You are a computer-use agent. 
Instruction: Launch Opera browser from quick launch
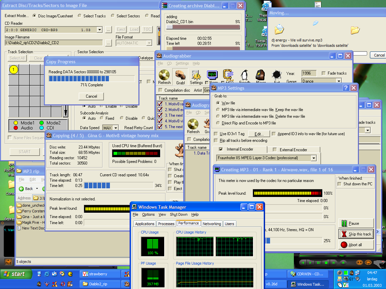(63, 284)
